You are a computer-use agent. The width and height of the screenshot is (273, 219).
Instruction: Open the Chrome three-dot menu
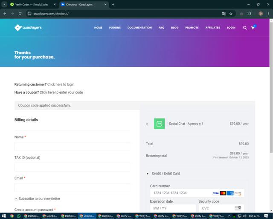click(268, 13)
